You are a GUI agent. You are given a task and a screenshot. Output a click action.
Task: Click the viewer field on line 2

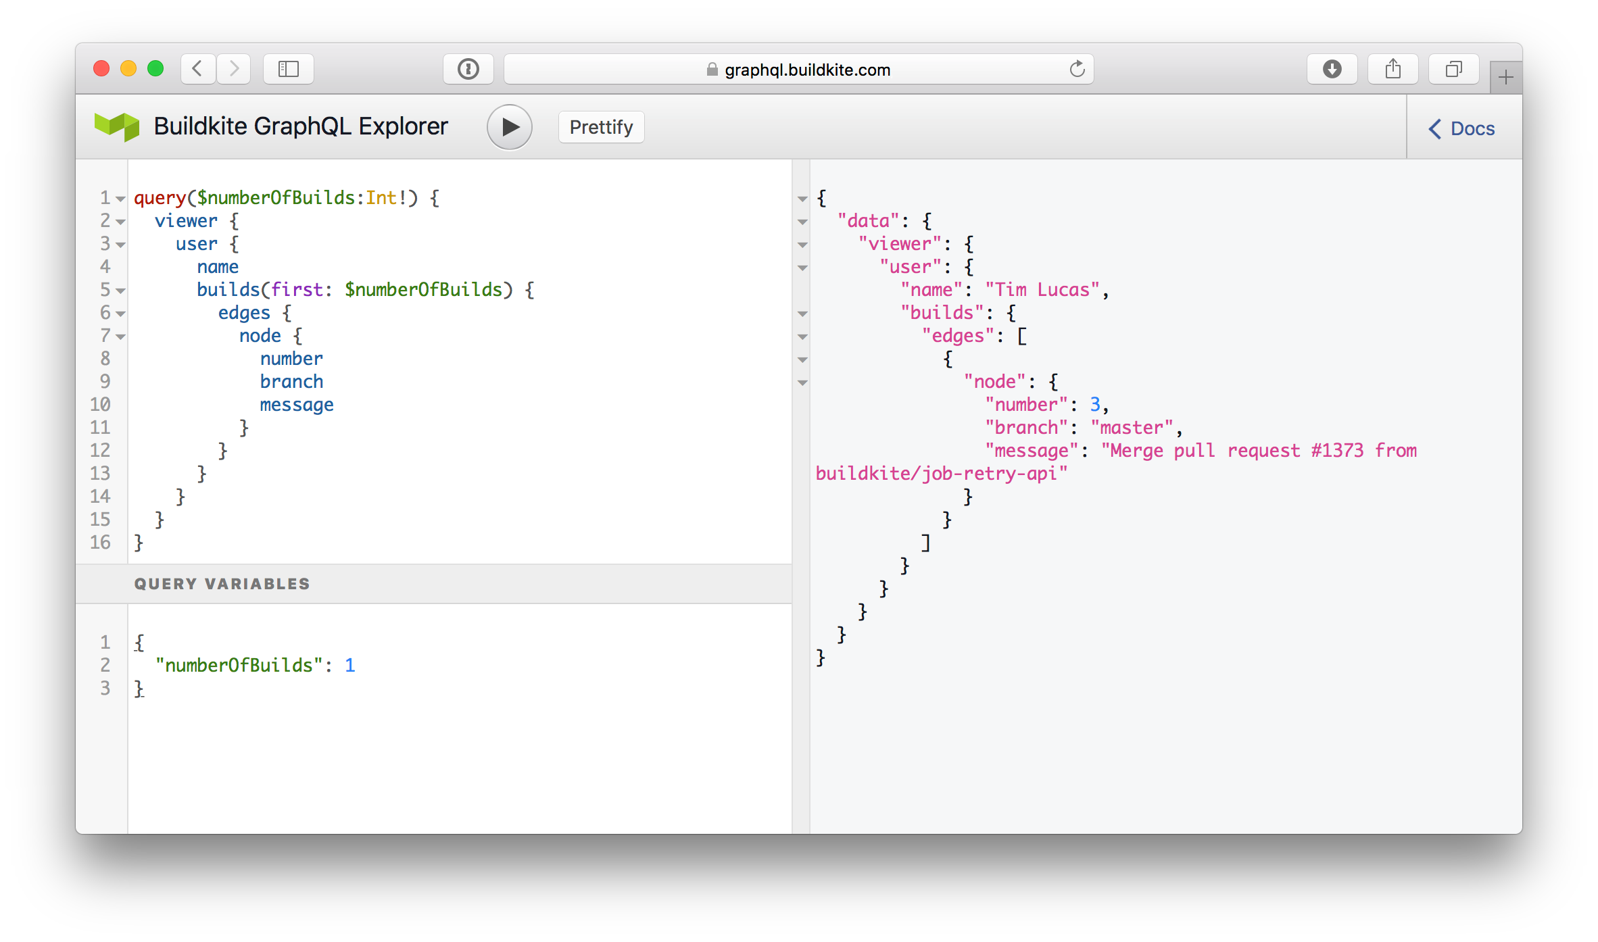pos(186,221)
